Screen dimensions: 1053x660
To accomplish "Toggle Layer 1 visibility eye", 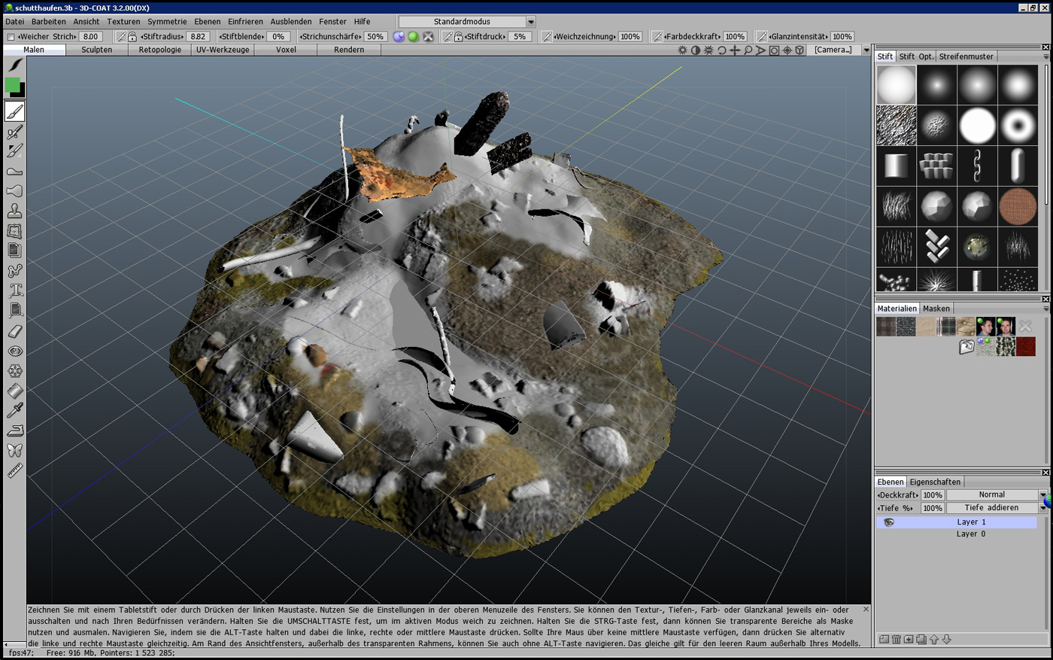I will [888, 522].
